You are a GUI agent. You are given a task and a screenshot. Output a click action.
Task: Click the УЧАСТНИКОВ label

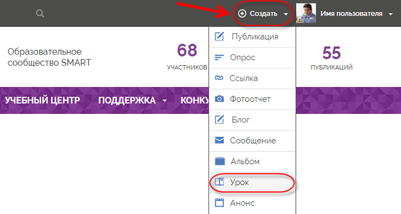click(187, 68)
